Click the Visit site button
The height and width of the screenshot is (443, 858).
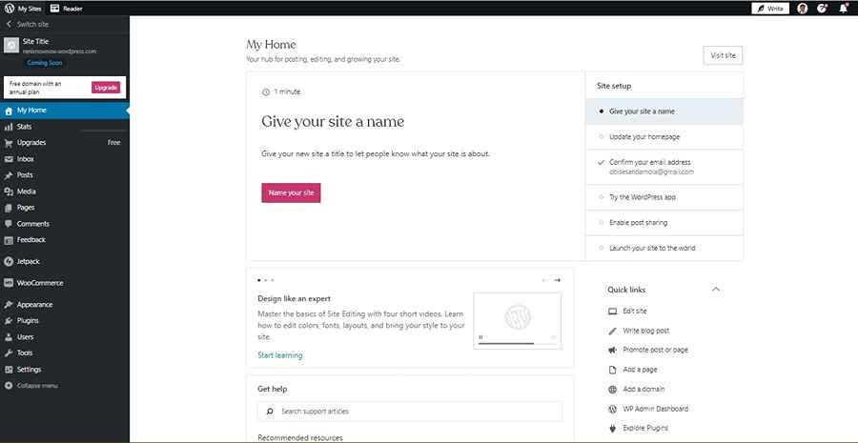click(x=723, y=55)
